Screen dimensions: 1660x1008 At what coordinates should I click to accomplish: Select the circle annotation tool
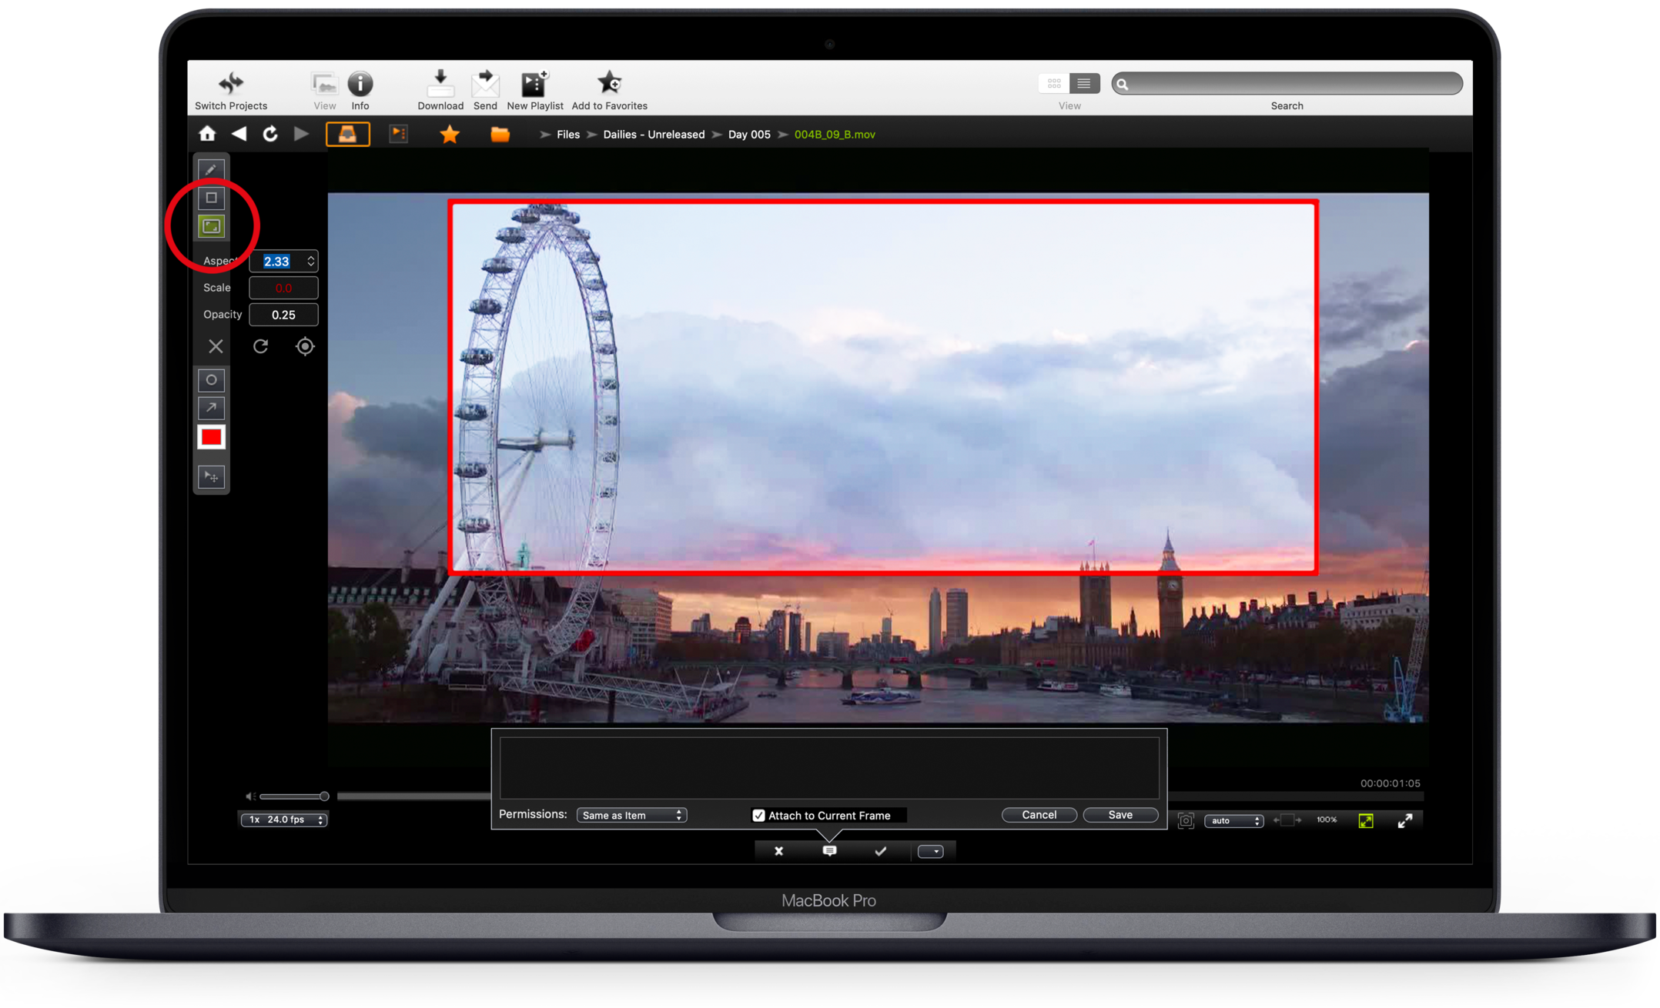coord(211,379)
